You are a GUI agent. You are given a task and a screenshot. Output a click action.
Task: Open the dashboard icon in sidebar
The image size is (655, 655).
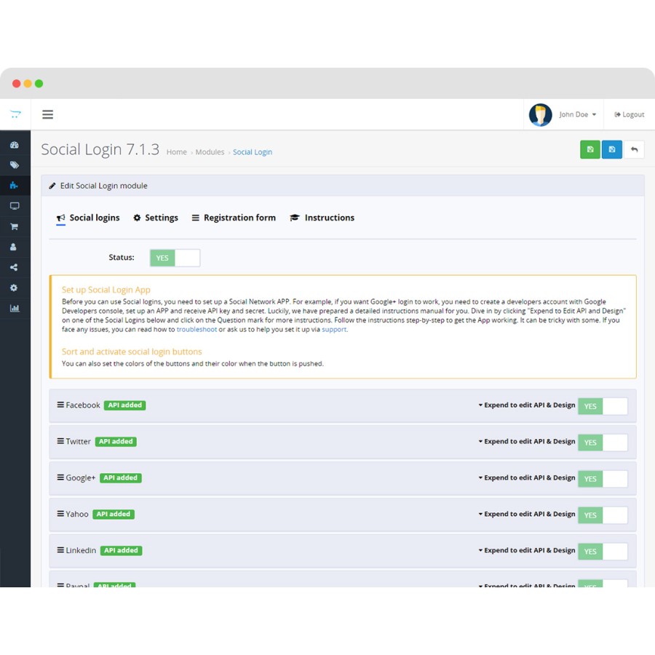point(15,145)
